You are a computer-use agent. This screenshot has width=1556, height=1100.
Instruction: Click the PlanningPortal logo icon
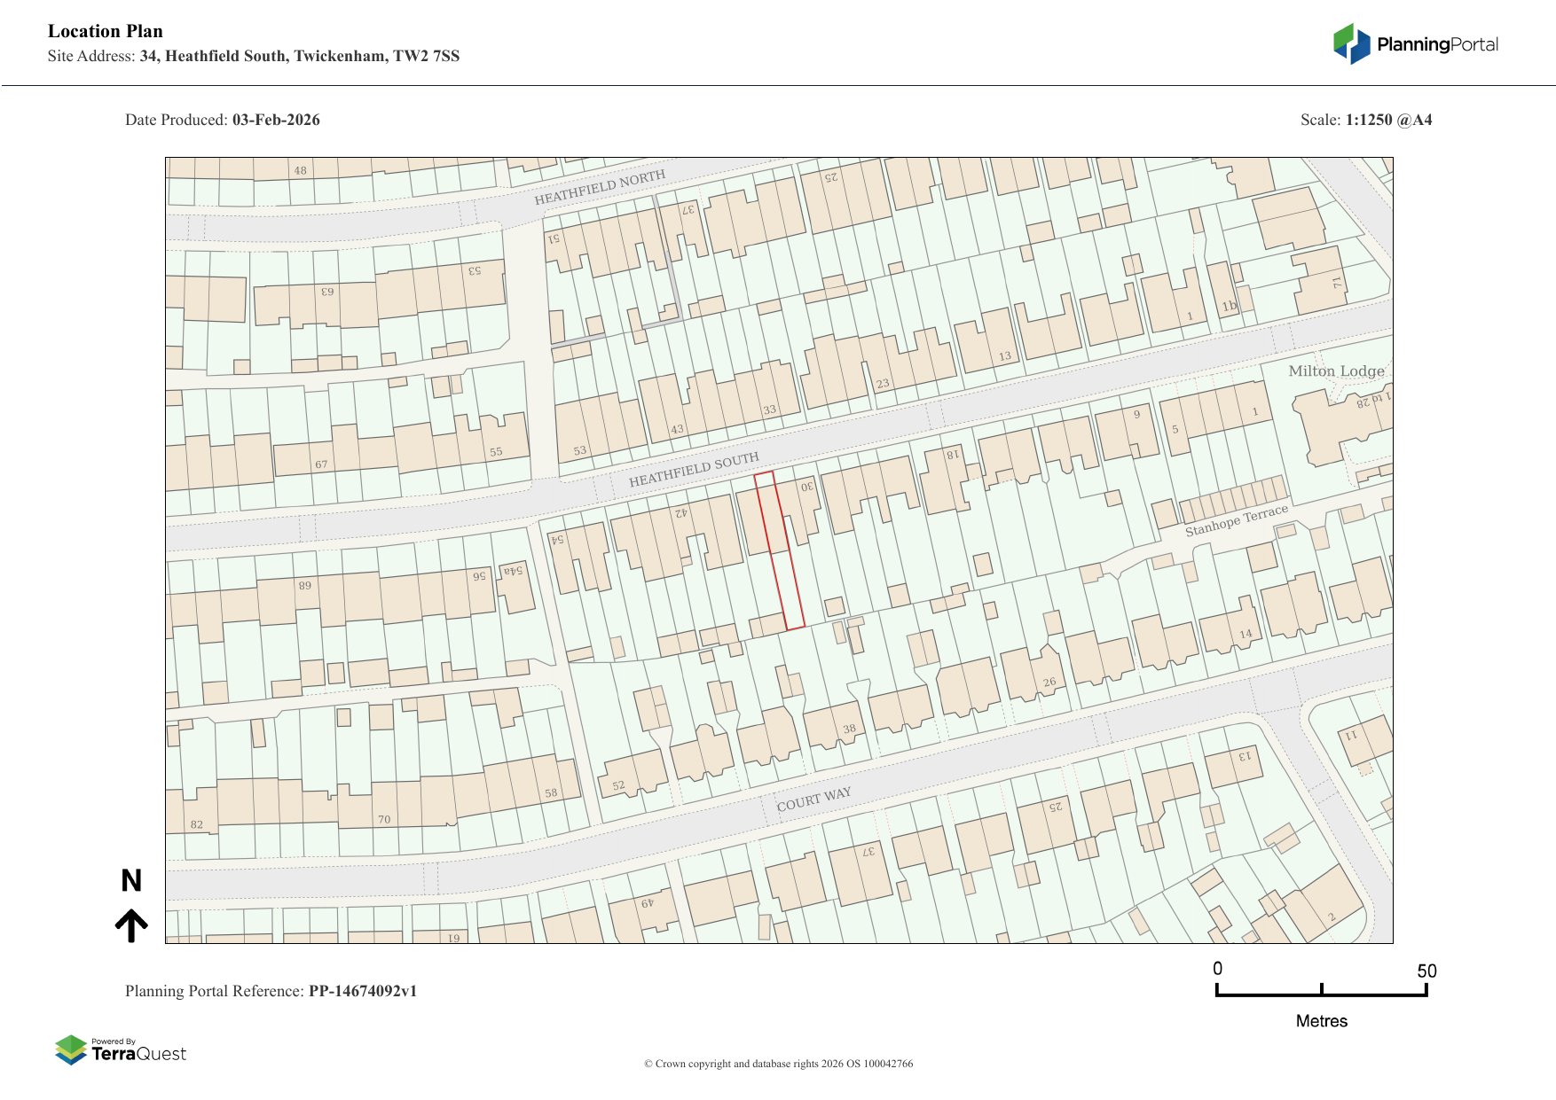[1351, 43]
